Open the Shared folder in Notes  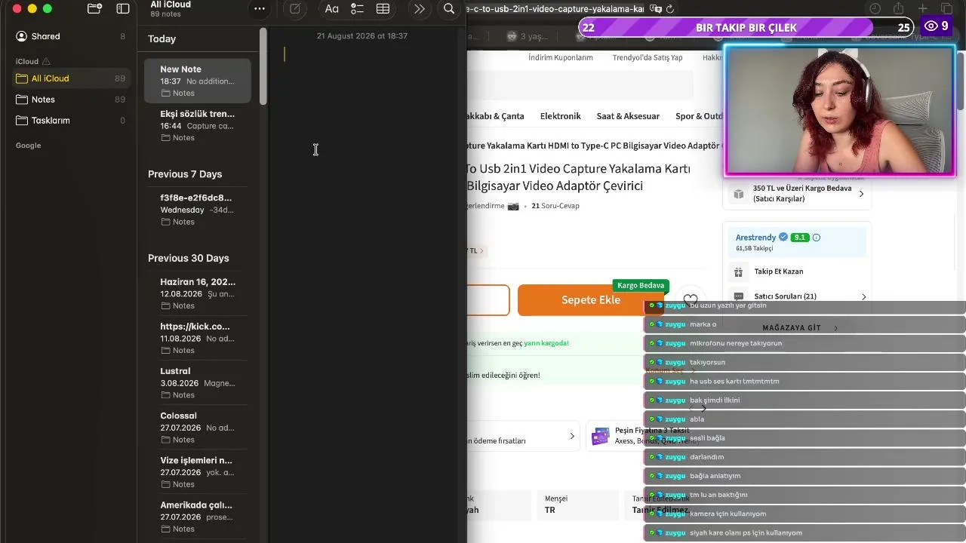(70, 36)
